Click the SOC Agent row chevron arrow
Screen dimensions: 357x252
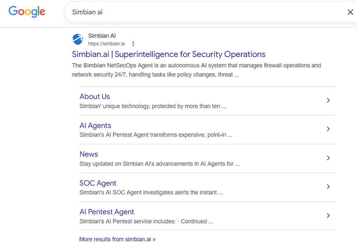coord(328,187)
